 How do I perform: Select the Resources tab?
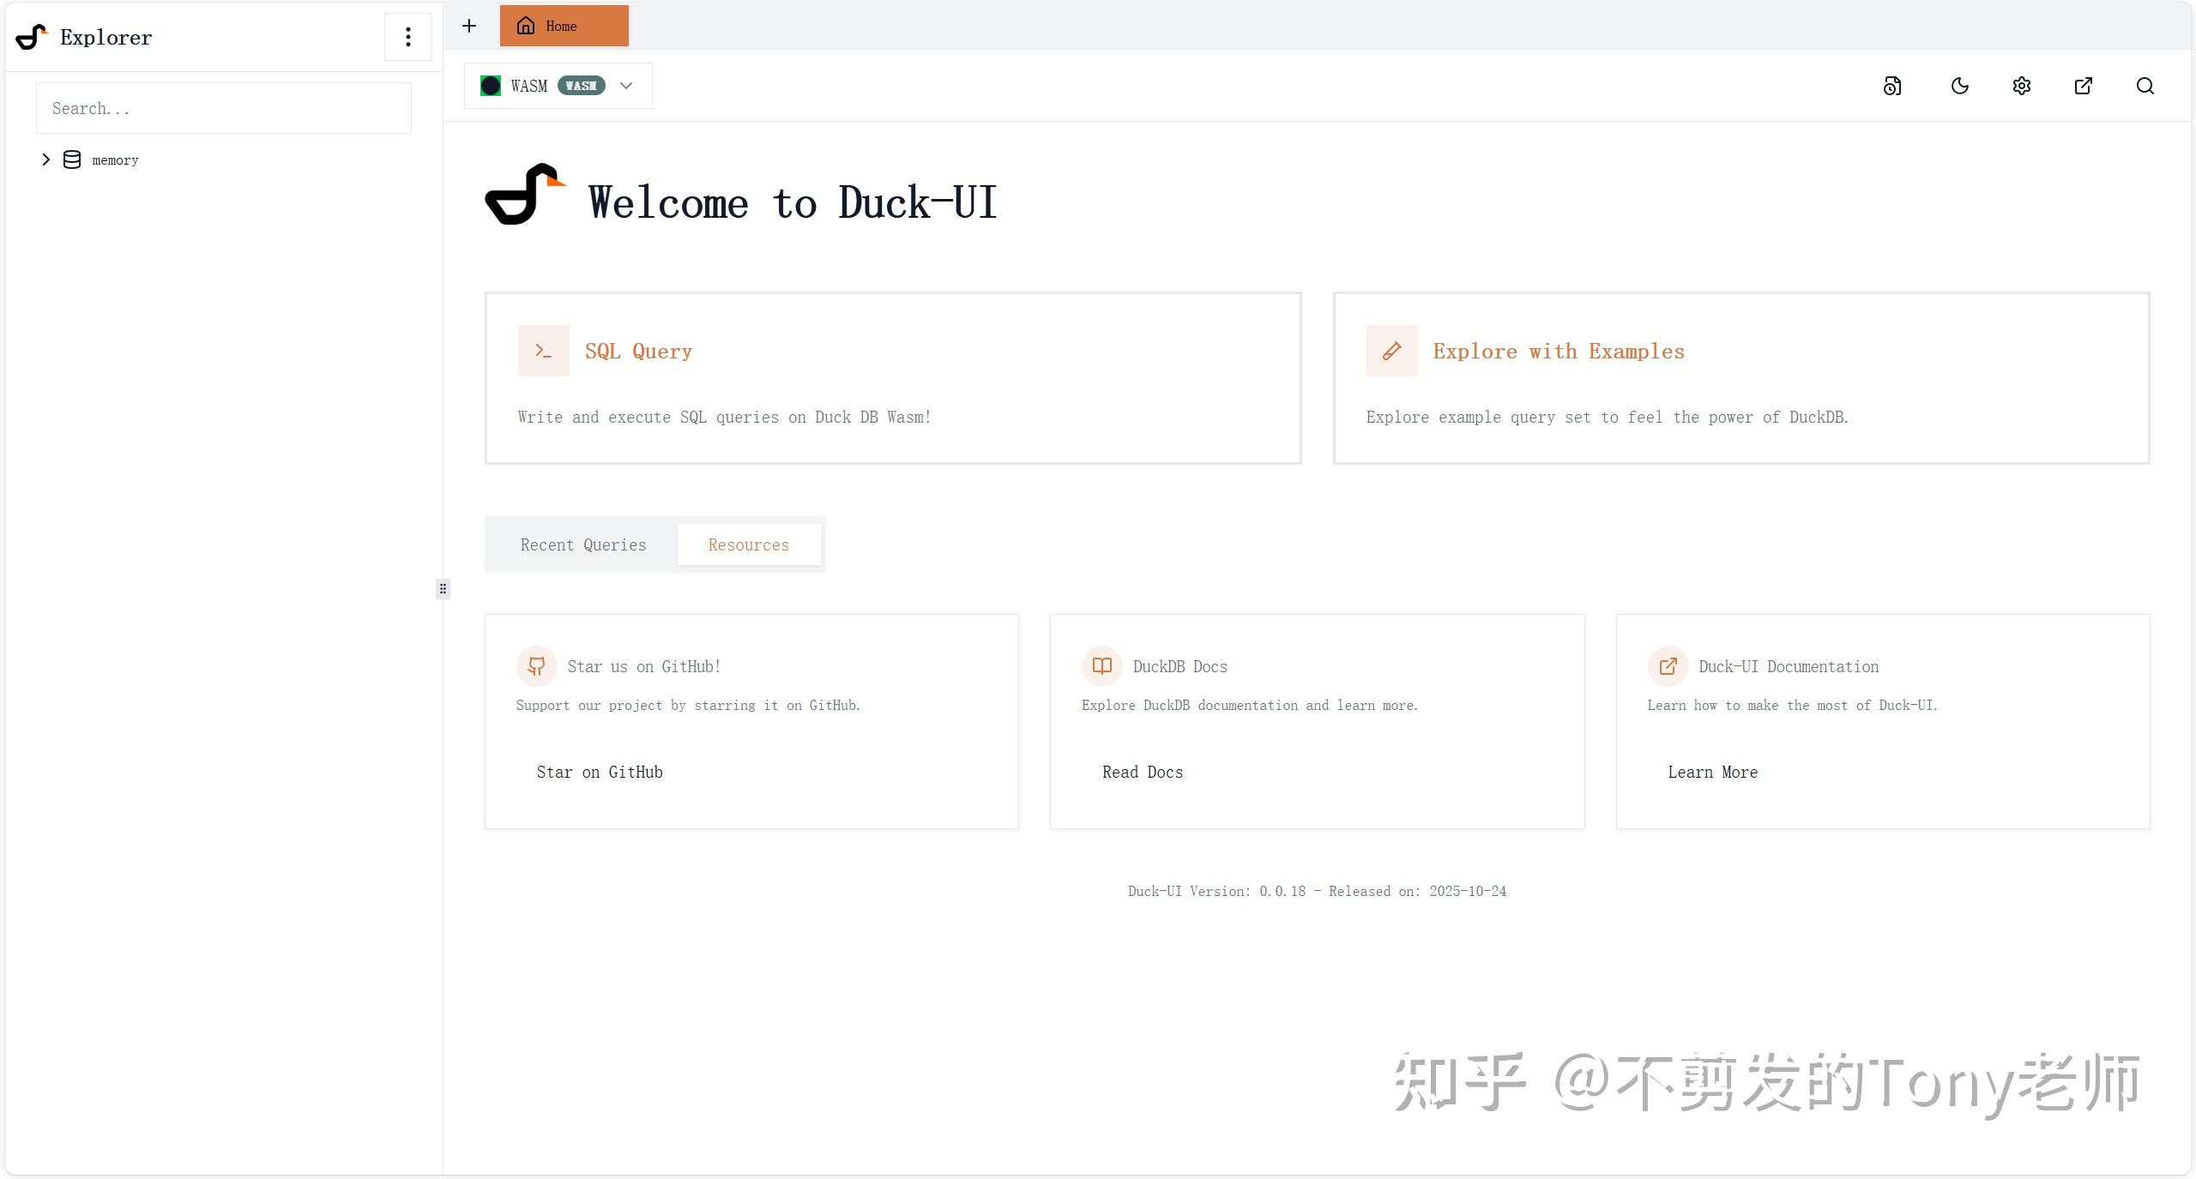click(748, 544)
